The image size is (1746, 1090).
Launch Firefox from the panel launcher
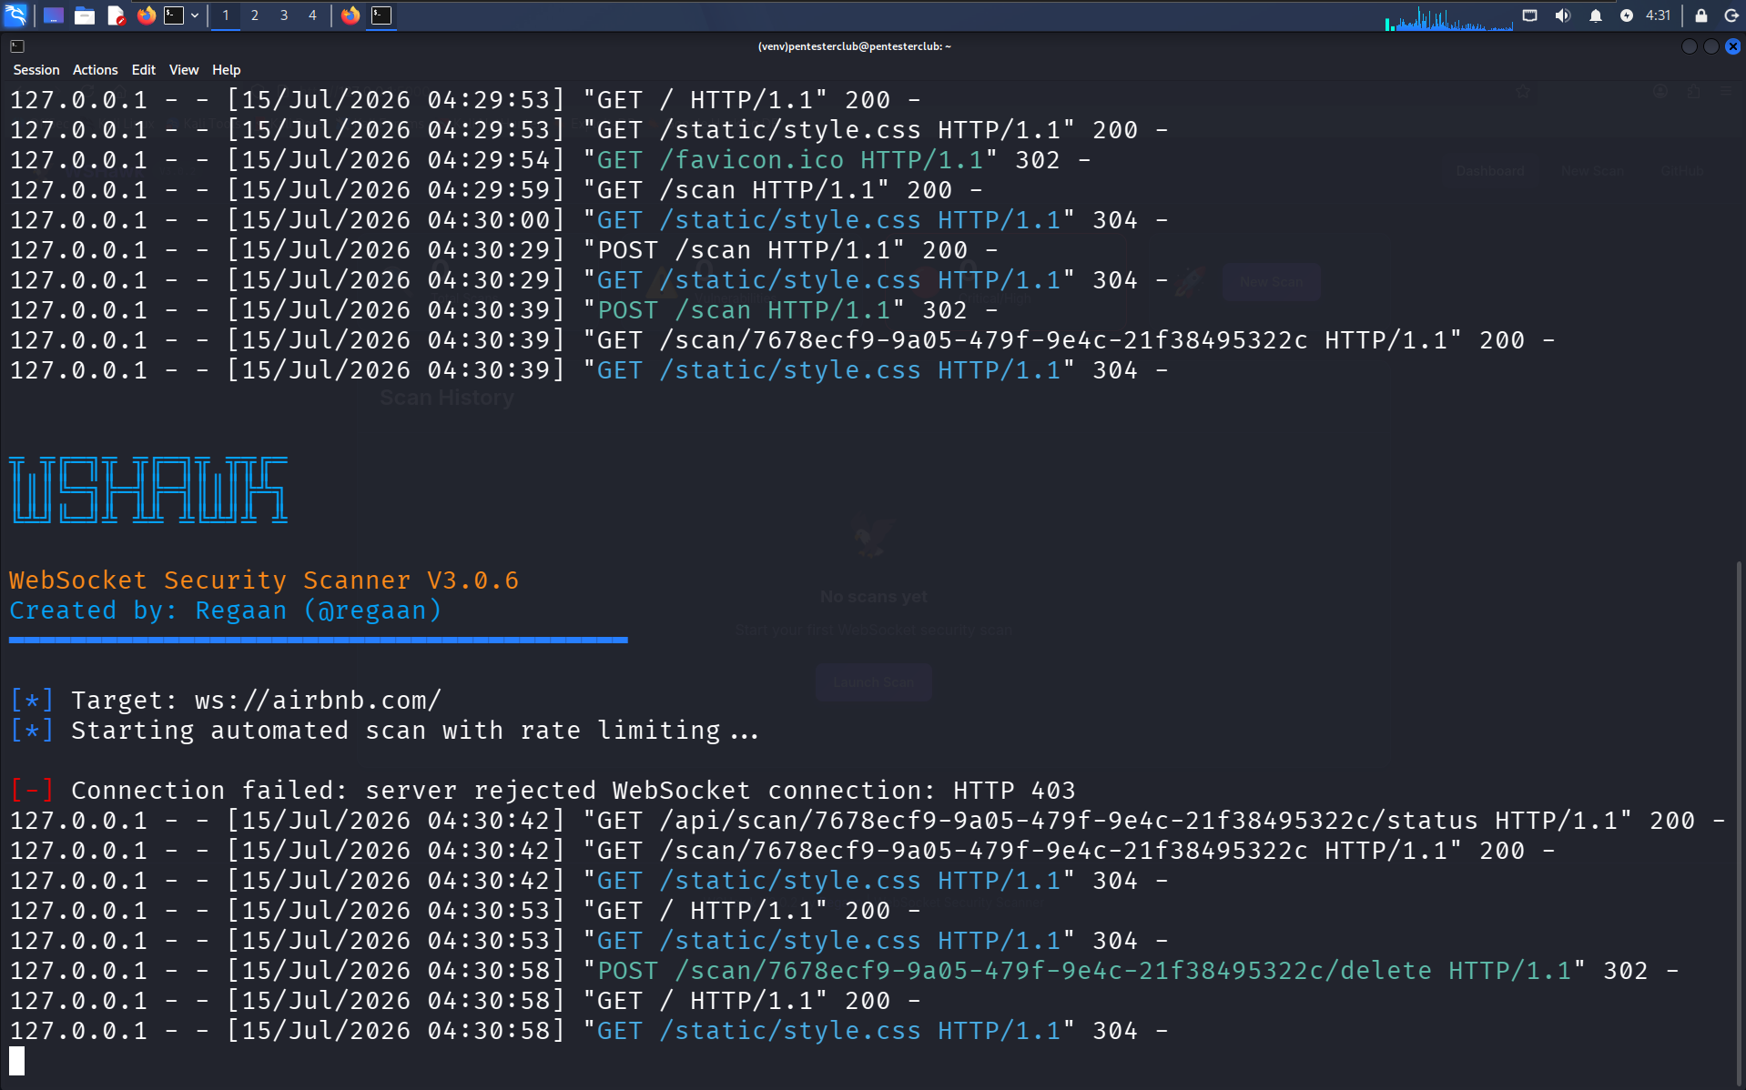(x=146, y=15)
